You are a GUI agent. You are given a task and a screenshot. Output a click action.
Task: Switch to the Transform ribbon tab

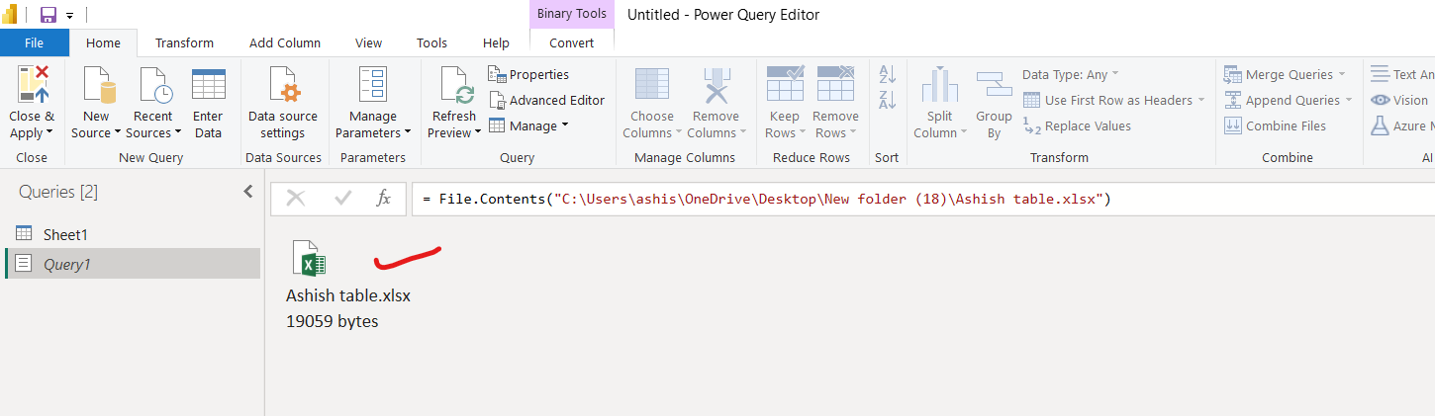184,42
